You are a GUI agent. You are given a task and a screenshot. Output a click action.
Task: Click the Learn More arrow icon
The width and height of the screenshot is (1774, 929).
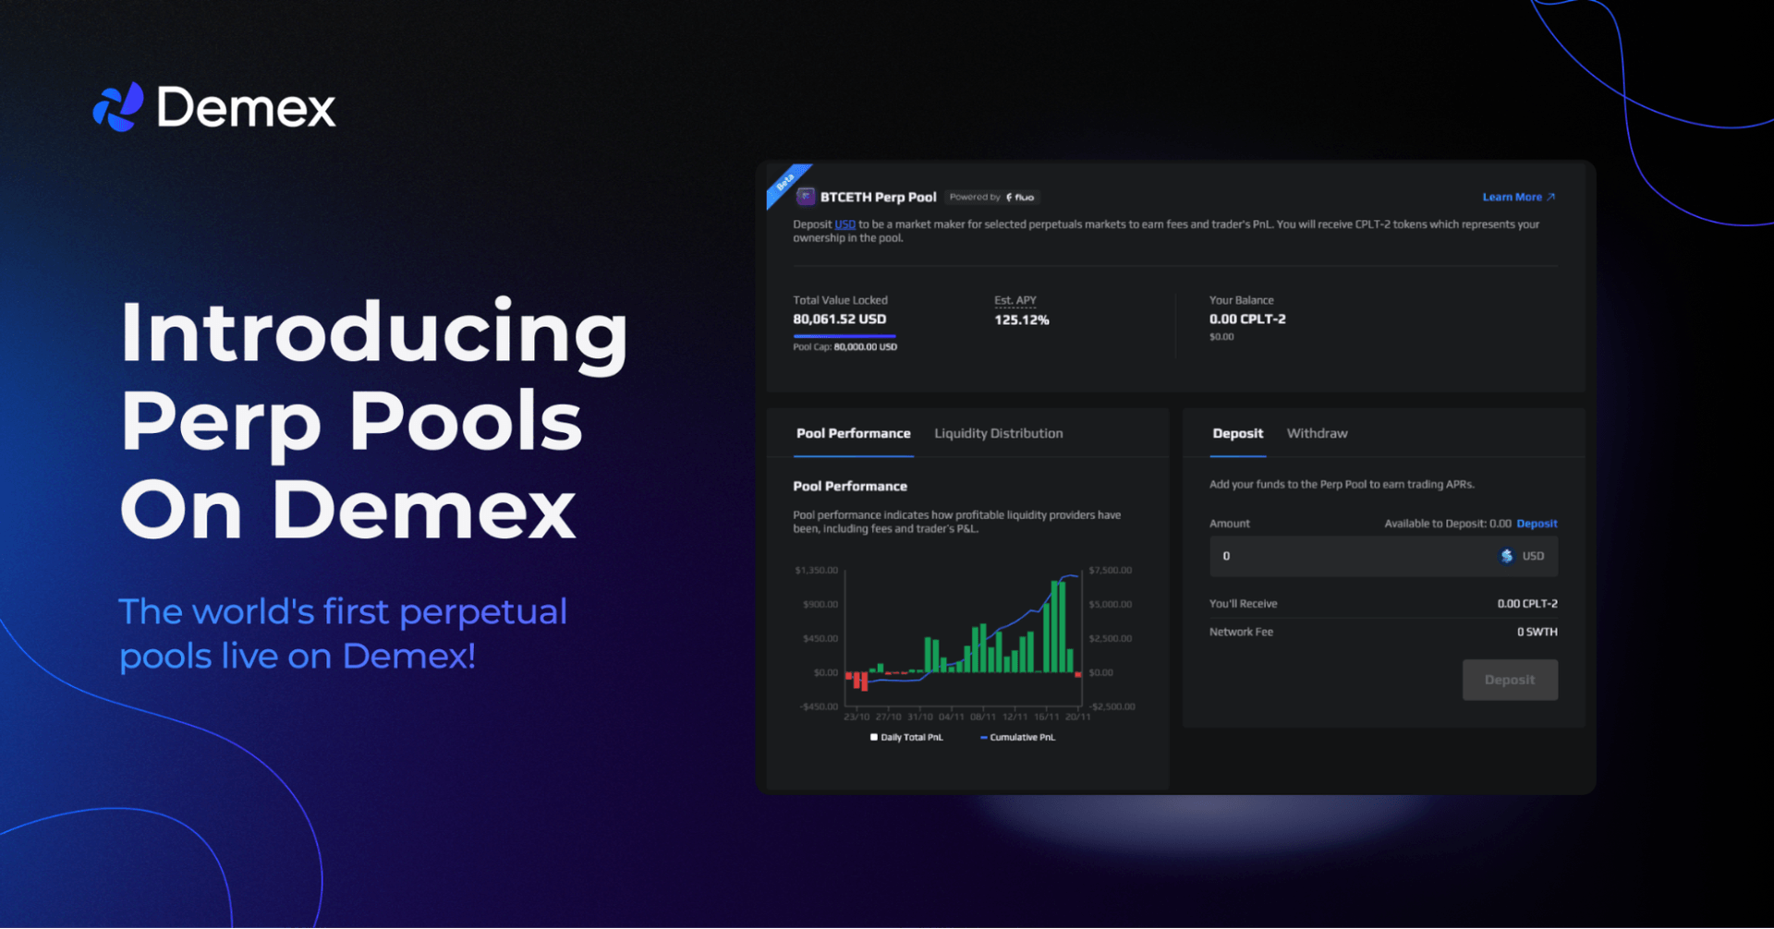click(x=1551, y=197)
